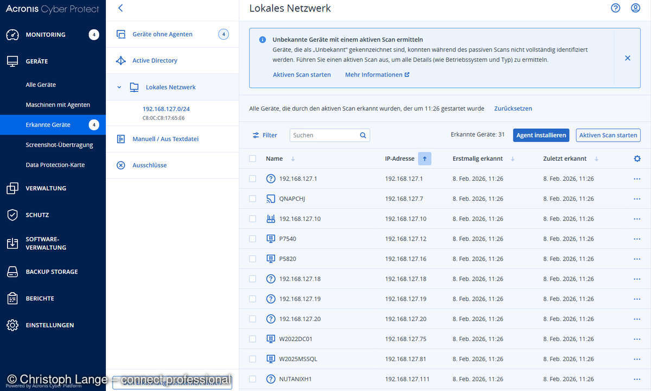
Task: Select the Monitoring sidebar icon
Action: click(x=12, y=34)
